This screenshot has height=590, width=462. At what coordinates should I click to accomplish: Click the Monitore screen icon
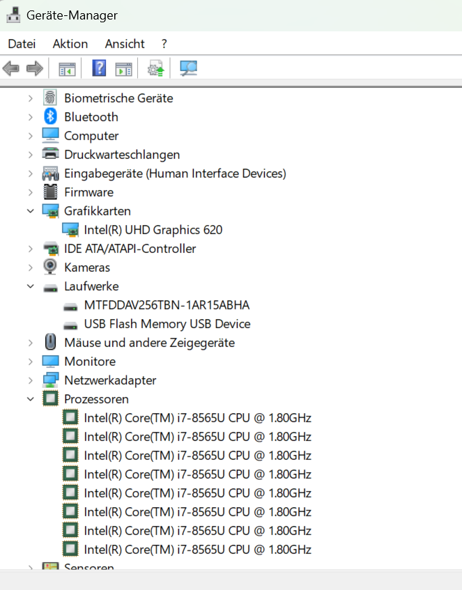50,362
